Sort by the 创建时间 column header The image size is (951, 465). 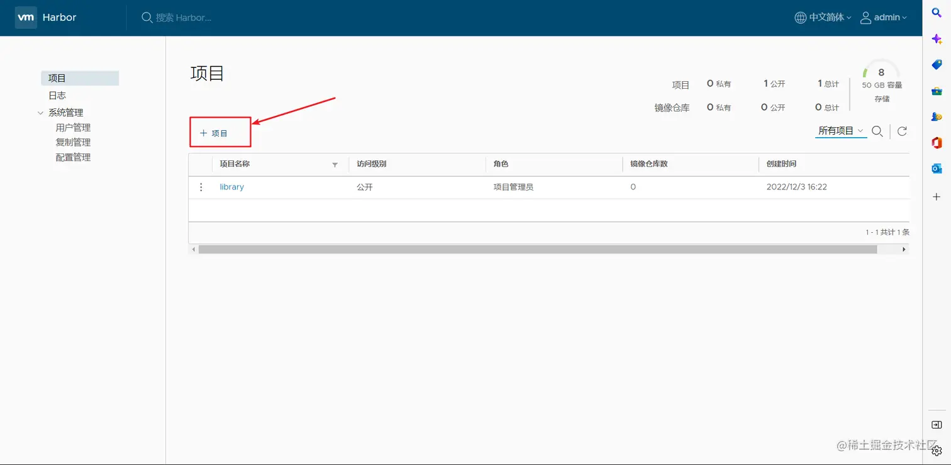(782, 164)
